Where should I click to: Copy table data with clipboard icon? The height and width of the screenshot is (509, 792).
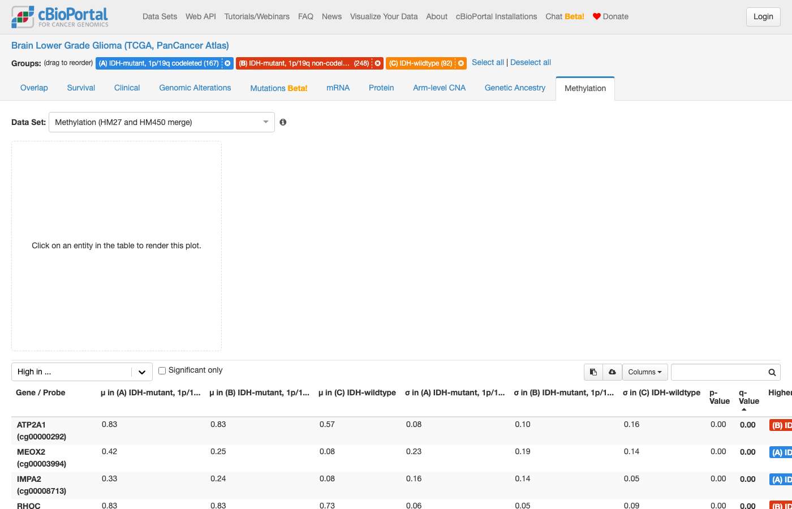[593, 372]
